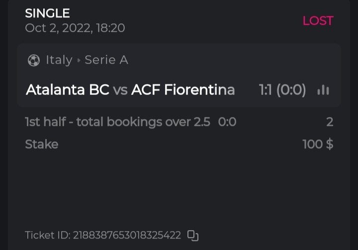This screenshot has height=250, width=358.
Task: Click the arrow between Italy and Serie A
Action: coord(79,60)
